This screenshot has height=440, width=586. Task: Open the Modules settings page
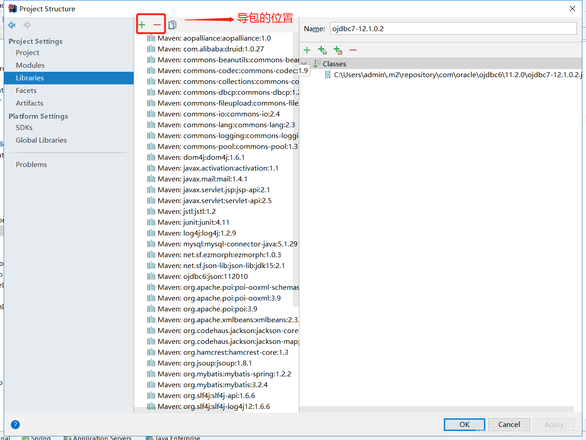30,65
